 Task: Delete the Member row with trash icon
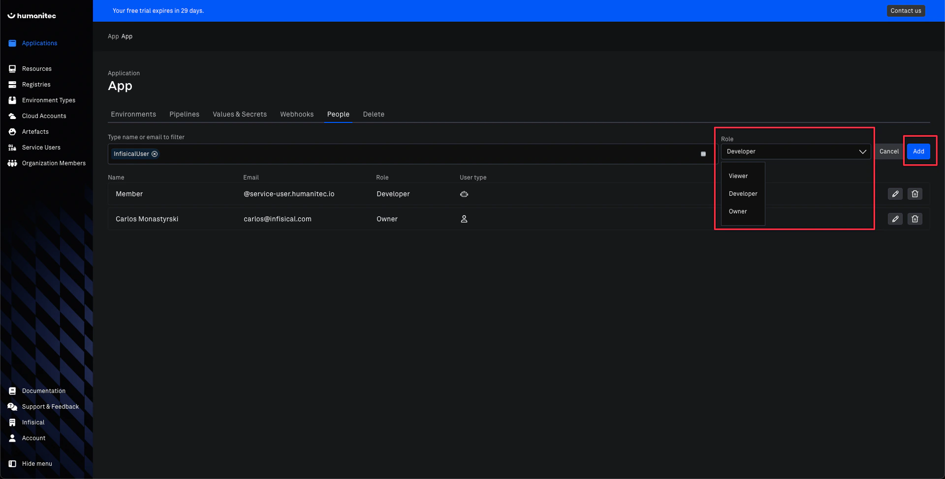pyautogui.click(x=915, y=194)
